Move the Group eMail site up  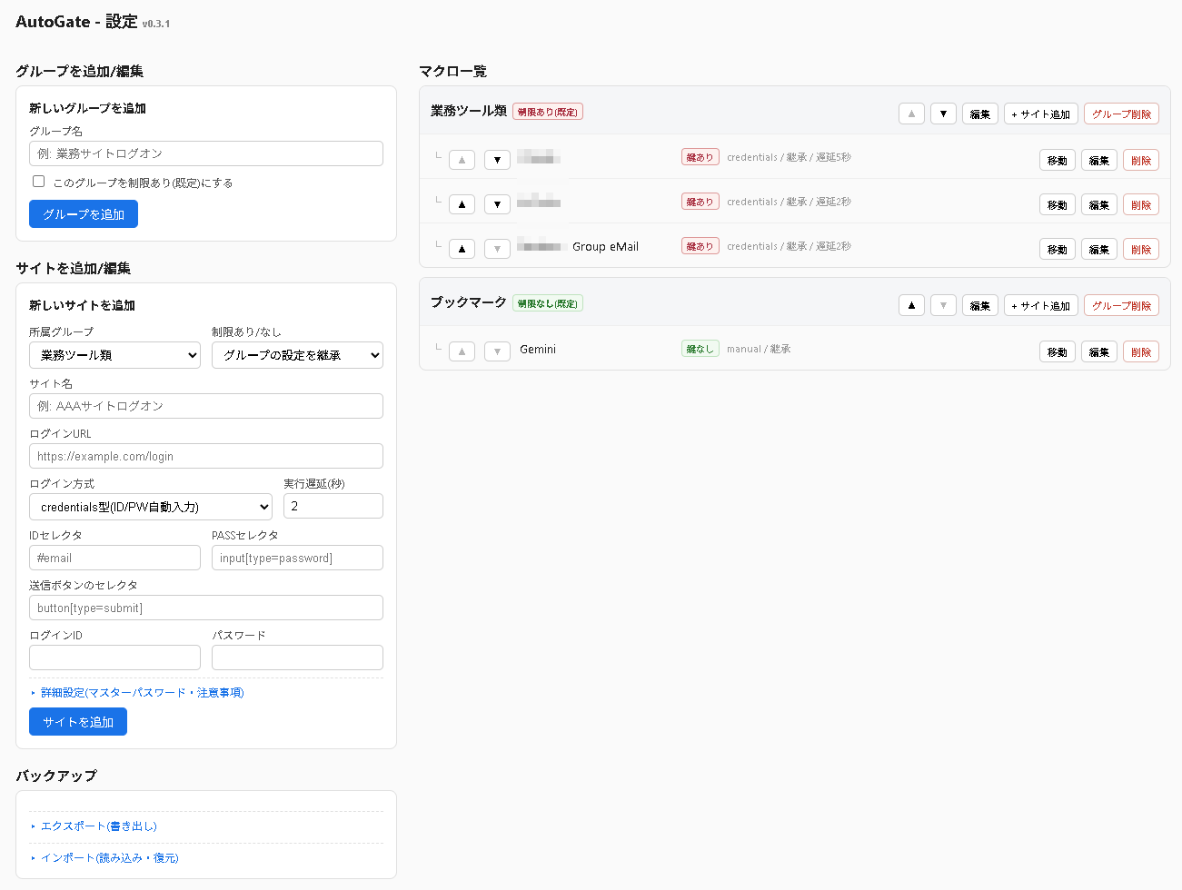tap(462, 249)
